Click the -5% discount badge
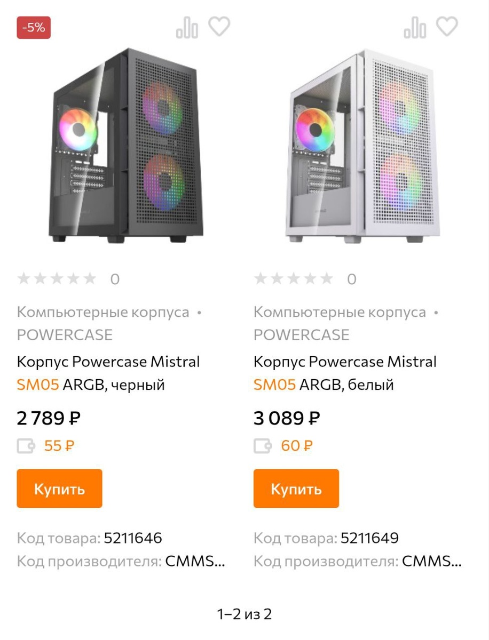The height and width of the screenshot is (640, 489). (34, 28)
